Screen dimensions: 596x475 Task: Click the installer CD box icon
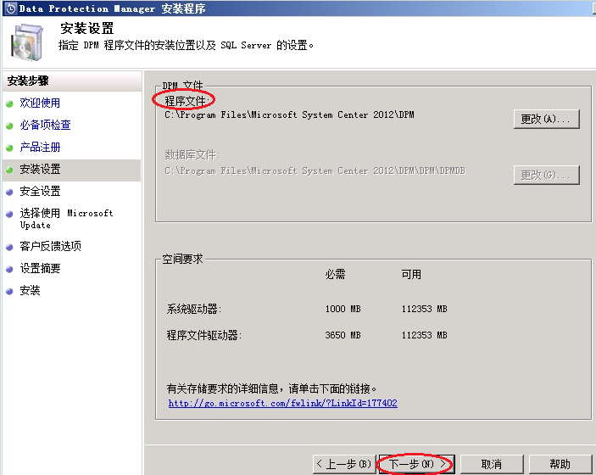(26, 42)
